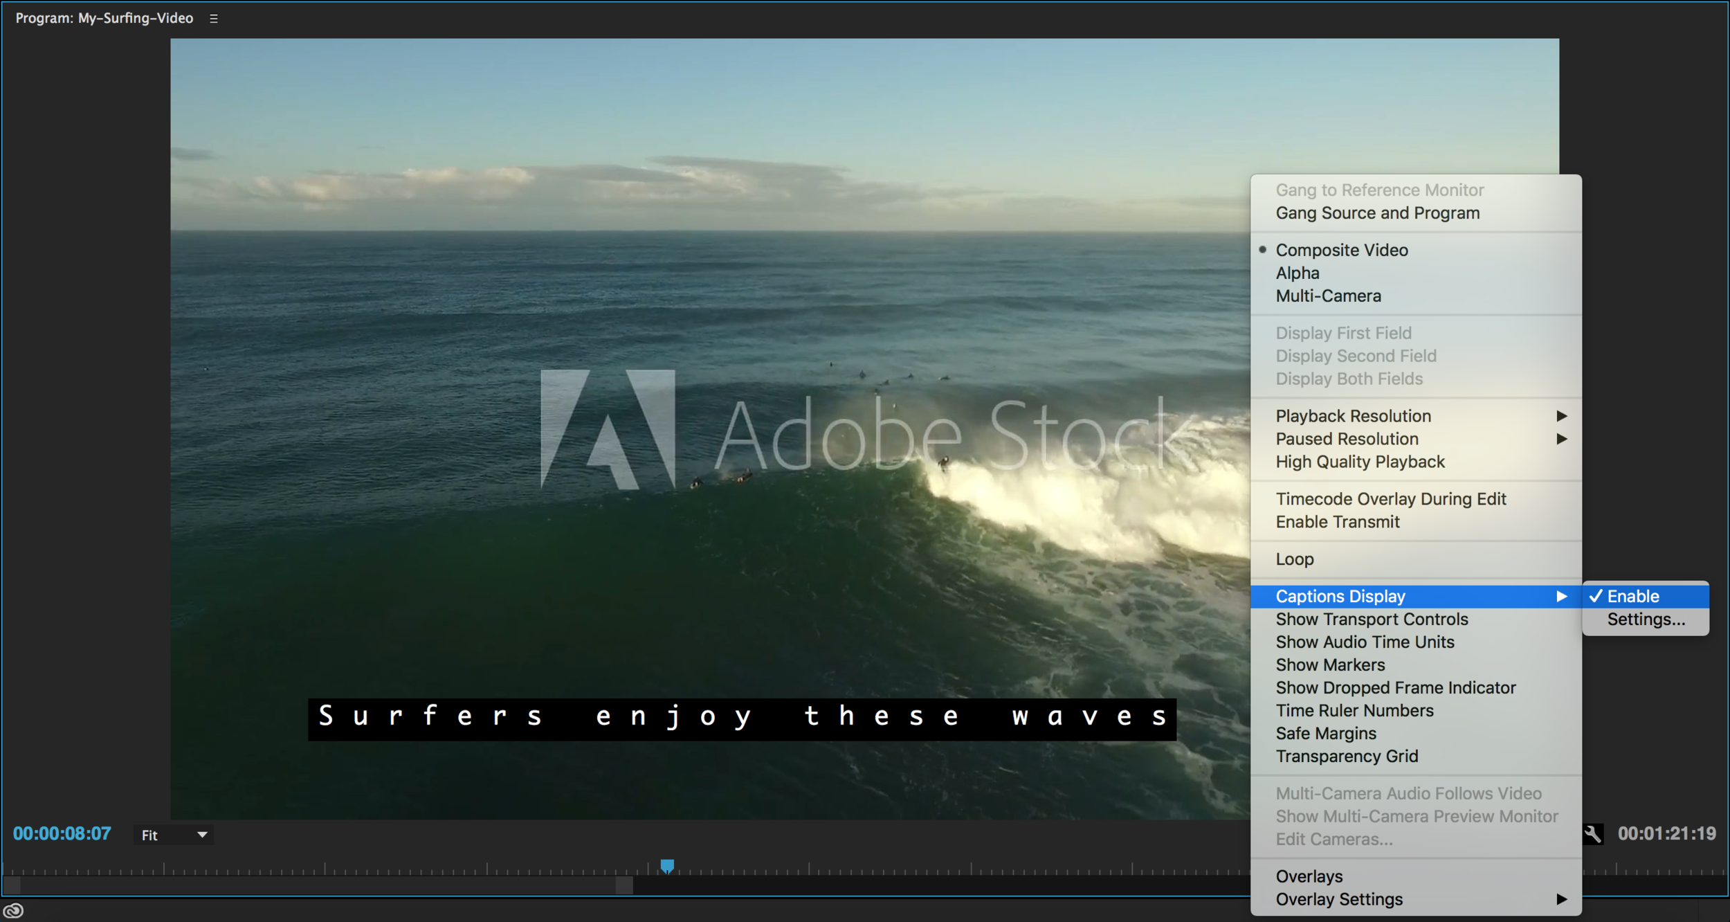This screenshot has height=922, width=1730.
Task: Click the Creative Cloud icon at bottom left
Action: point(13,910)
